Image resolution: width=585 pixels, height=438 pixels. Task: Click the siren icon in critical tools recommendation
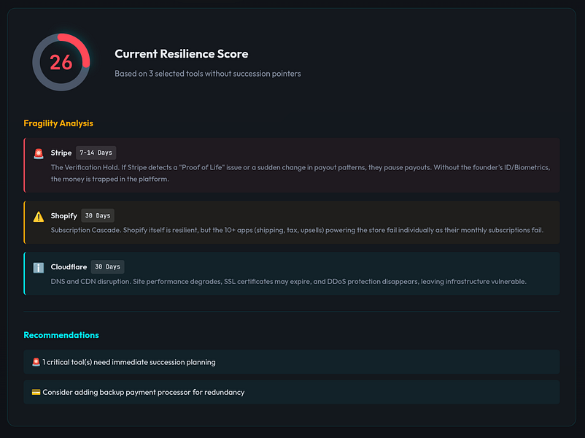[36, 362]
